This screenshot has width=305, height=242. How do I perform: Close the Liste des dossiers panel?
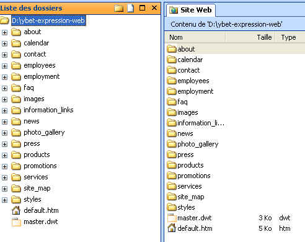click(154, 8)
